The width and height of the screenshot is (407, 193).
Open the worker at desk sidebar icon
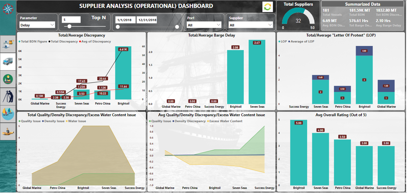click(8, 79)
